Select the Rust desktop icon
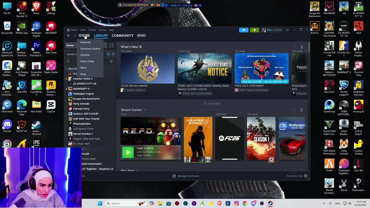370x208 pixels. coord(358,28)
